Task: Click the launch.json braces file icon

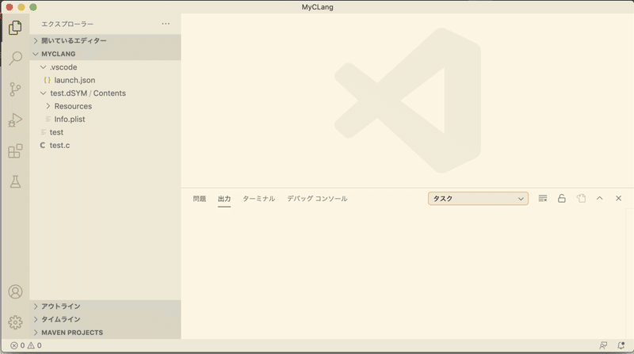Action: [x=47, y=80]
